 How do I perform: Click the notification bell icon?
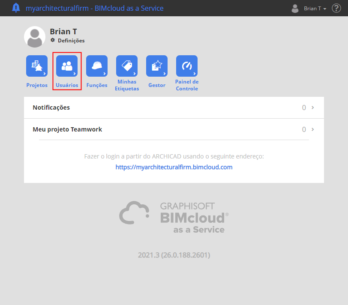[x=17, y=8]
